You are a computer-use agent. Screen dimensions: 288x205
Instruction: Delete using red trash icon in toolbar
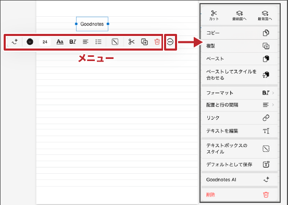point(157,42)
